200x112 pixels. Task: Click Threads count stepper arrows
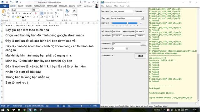(x=127, y=49)
